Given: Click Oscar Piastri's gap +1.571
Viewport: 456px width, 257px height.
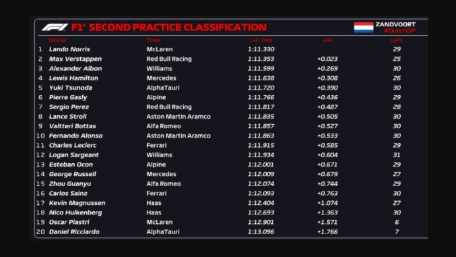Looking at the screenshot, I should click(327, 223).
